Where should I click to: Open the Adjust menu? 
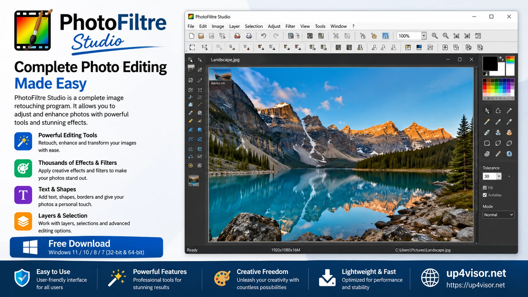(x=274, y=26)
